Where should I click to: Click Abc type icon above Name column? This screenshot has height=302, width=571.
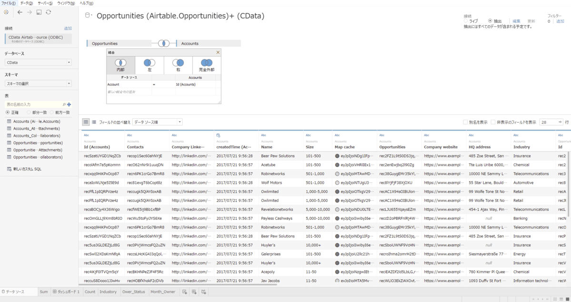[x=264, y=135]
